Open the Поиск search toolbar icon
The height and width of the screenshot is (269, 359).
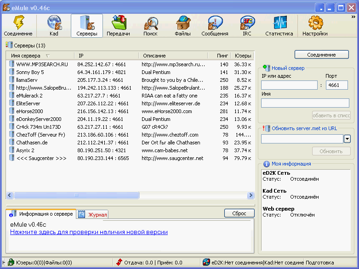point(150,23)
